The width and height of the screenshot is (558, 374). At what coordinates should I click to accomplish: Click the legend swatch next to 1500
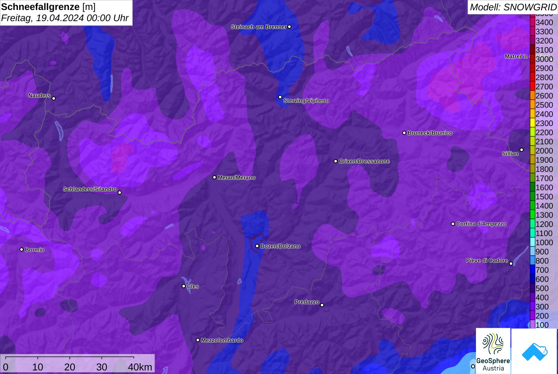click(x=532, y=197)
